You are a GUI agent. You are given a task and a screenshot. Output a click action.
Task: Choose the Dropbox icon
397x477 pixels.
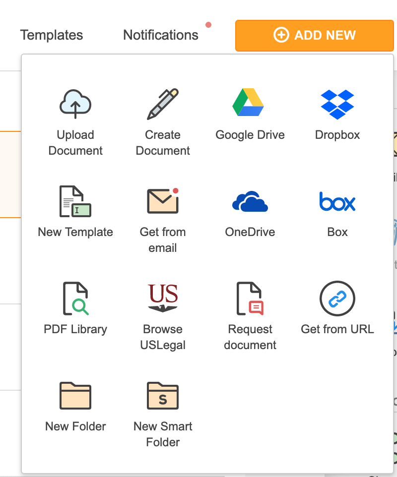(x=337, y=104)
